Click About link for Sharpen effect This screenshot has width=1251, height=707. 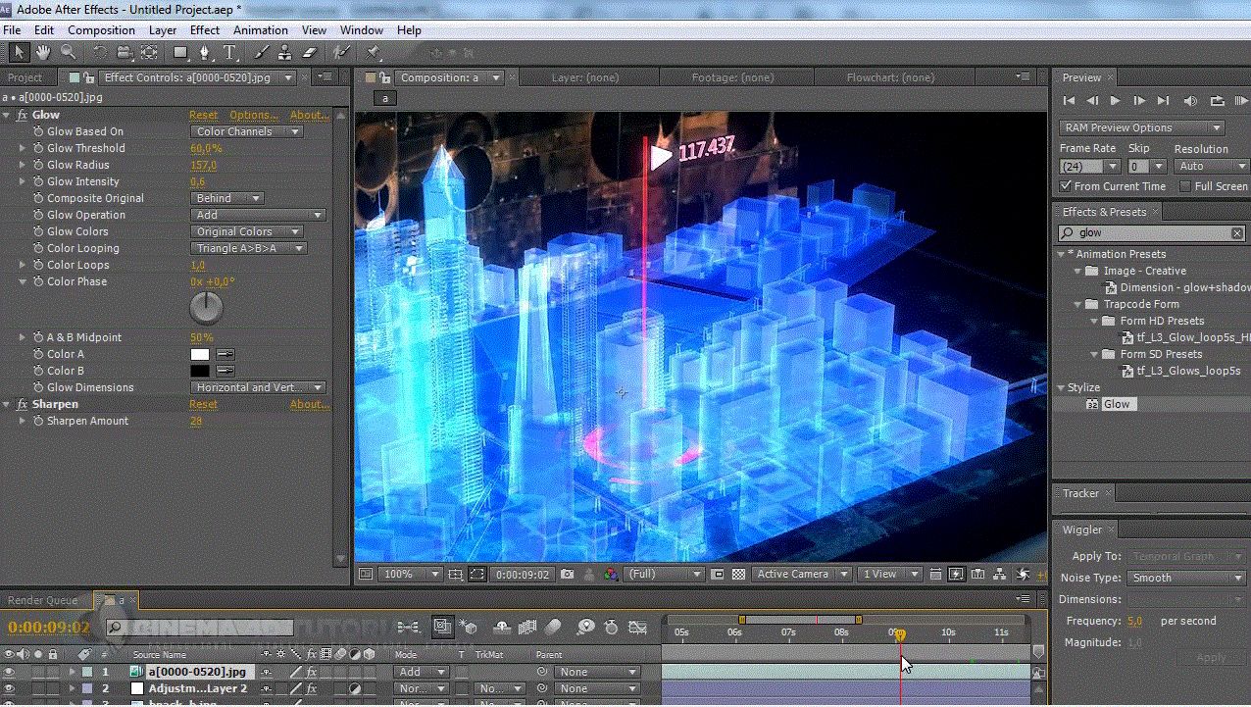point(310,405)
